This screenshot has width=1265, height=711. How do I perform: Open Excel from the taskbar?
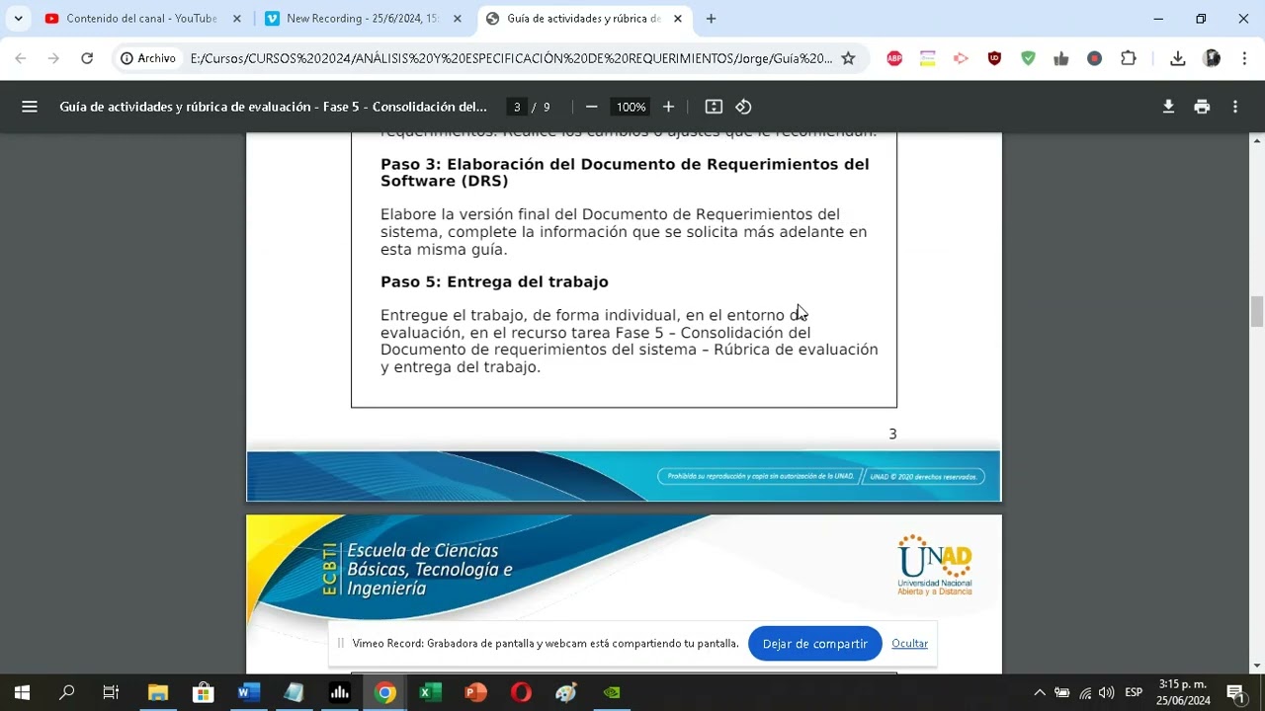coord(430,692)
